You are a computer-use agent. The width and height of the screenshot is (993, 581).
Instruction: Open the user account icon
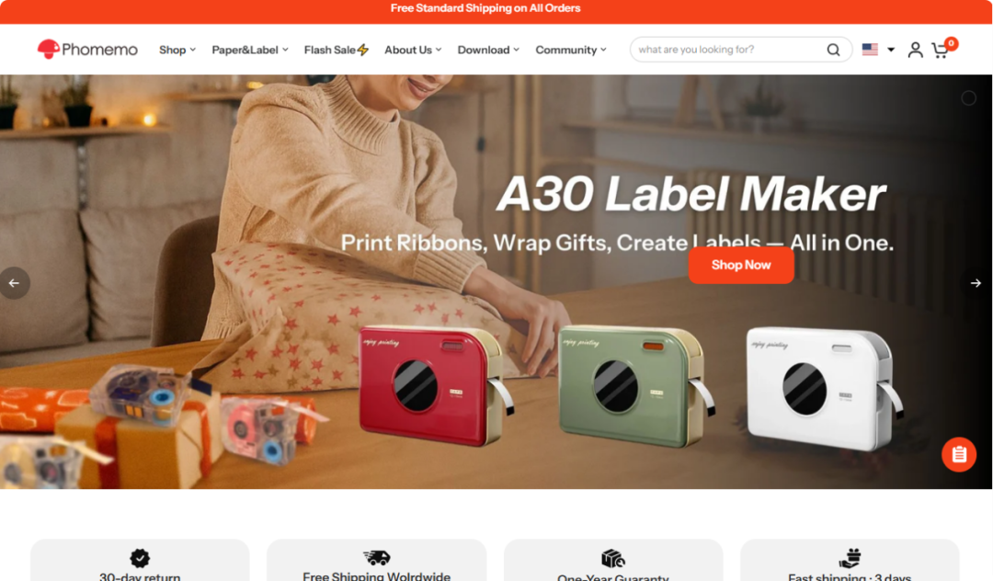coord(915,50)
